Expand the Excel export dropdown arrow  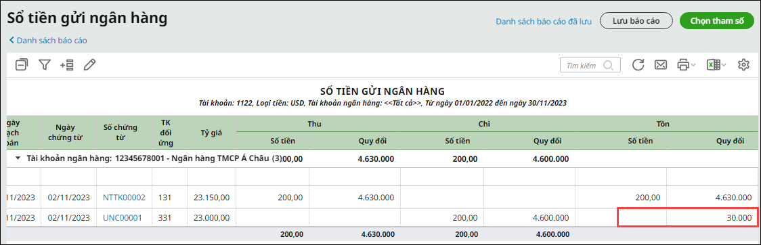pyautogui.click(x=724, y=65)
